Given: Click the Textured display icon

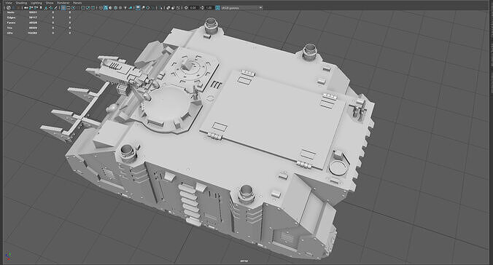Looking at the screenshot, I should tap(120, 8).
